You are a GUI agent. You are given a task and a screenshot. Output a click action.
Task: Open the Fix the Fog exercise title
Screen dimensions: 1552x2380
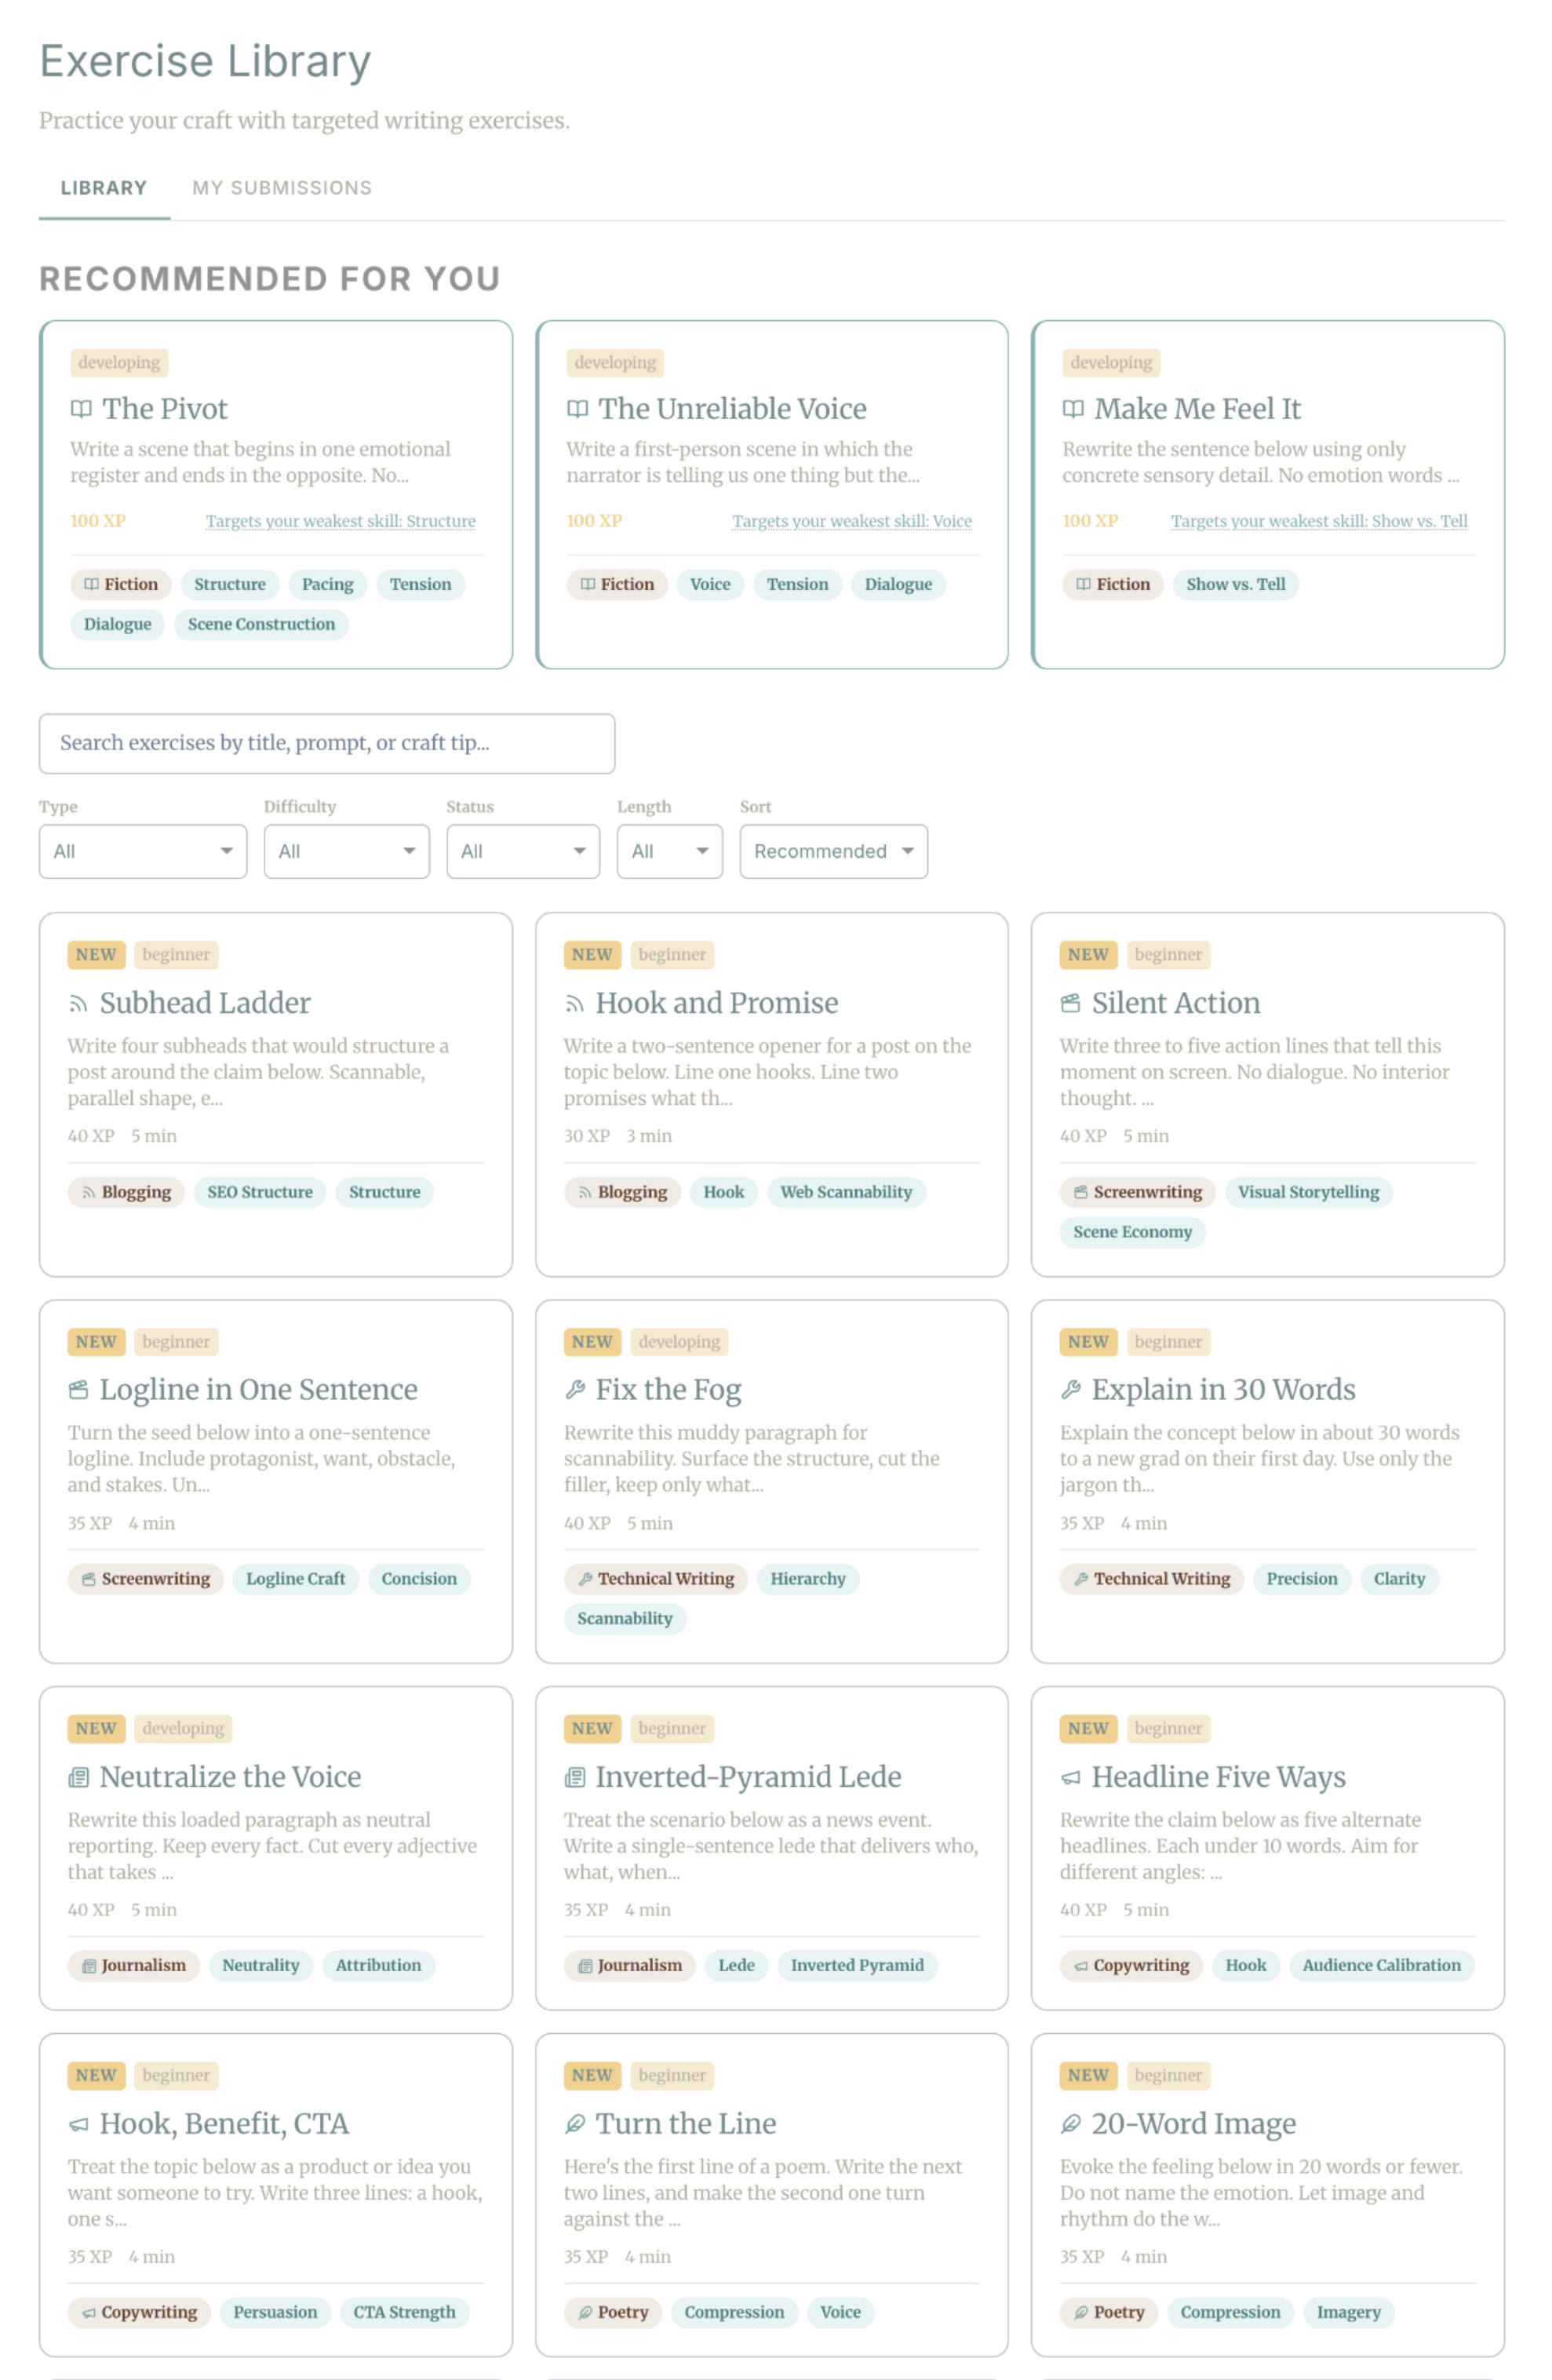[x=669, y=1390]
